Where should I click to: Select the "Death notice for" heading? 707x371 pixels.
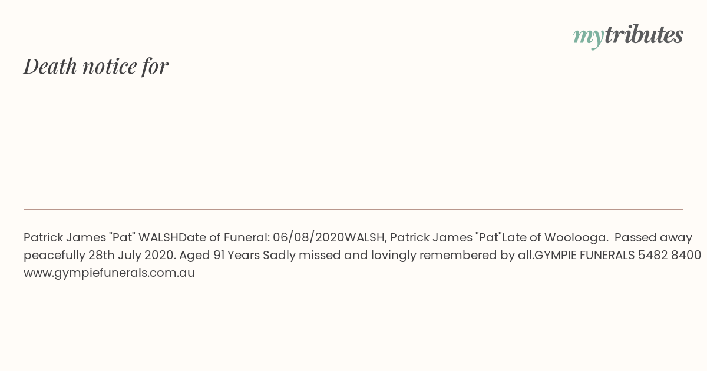(x=96, y=67)
